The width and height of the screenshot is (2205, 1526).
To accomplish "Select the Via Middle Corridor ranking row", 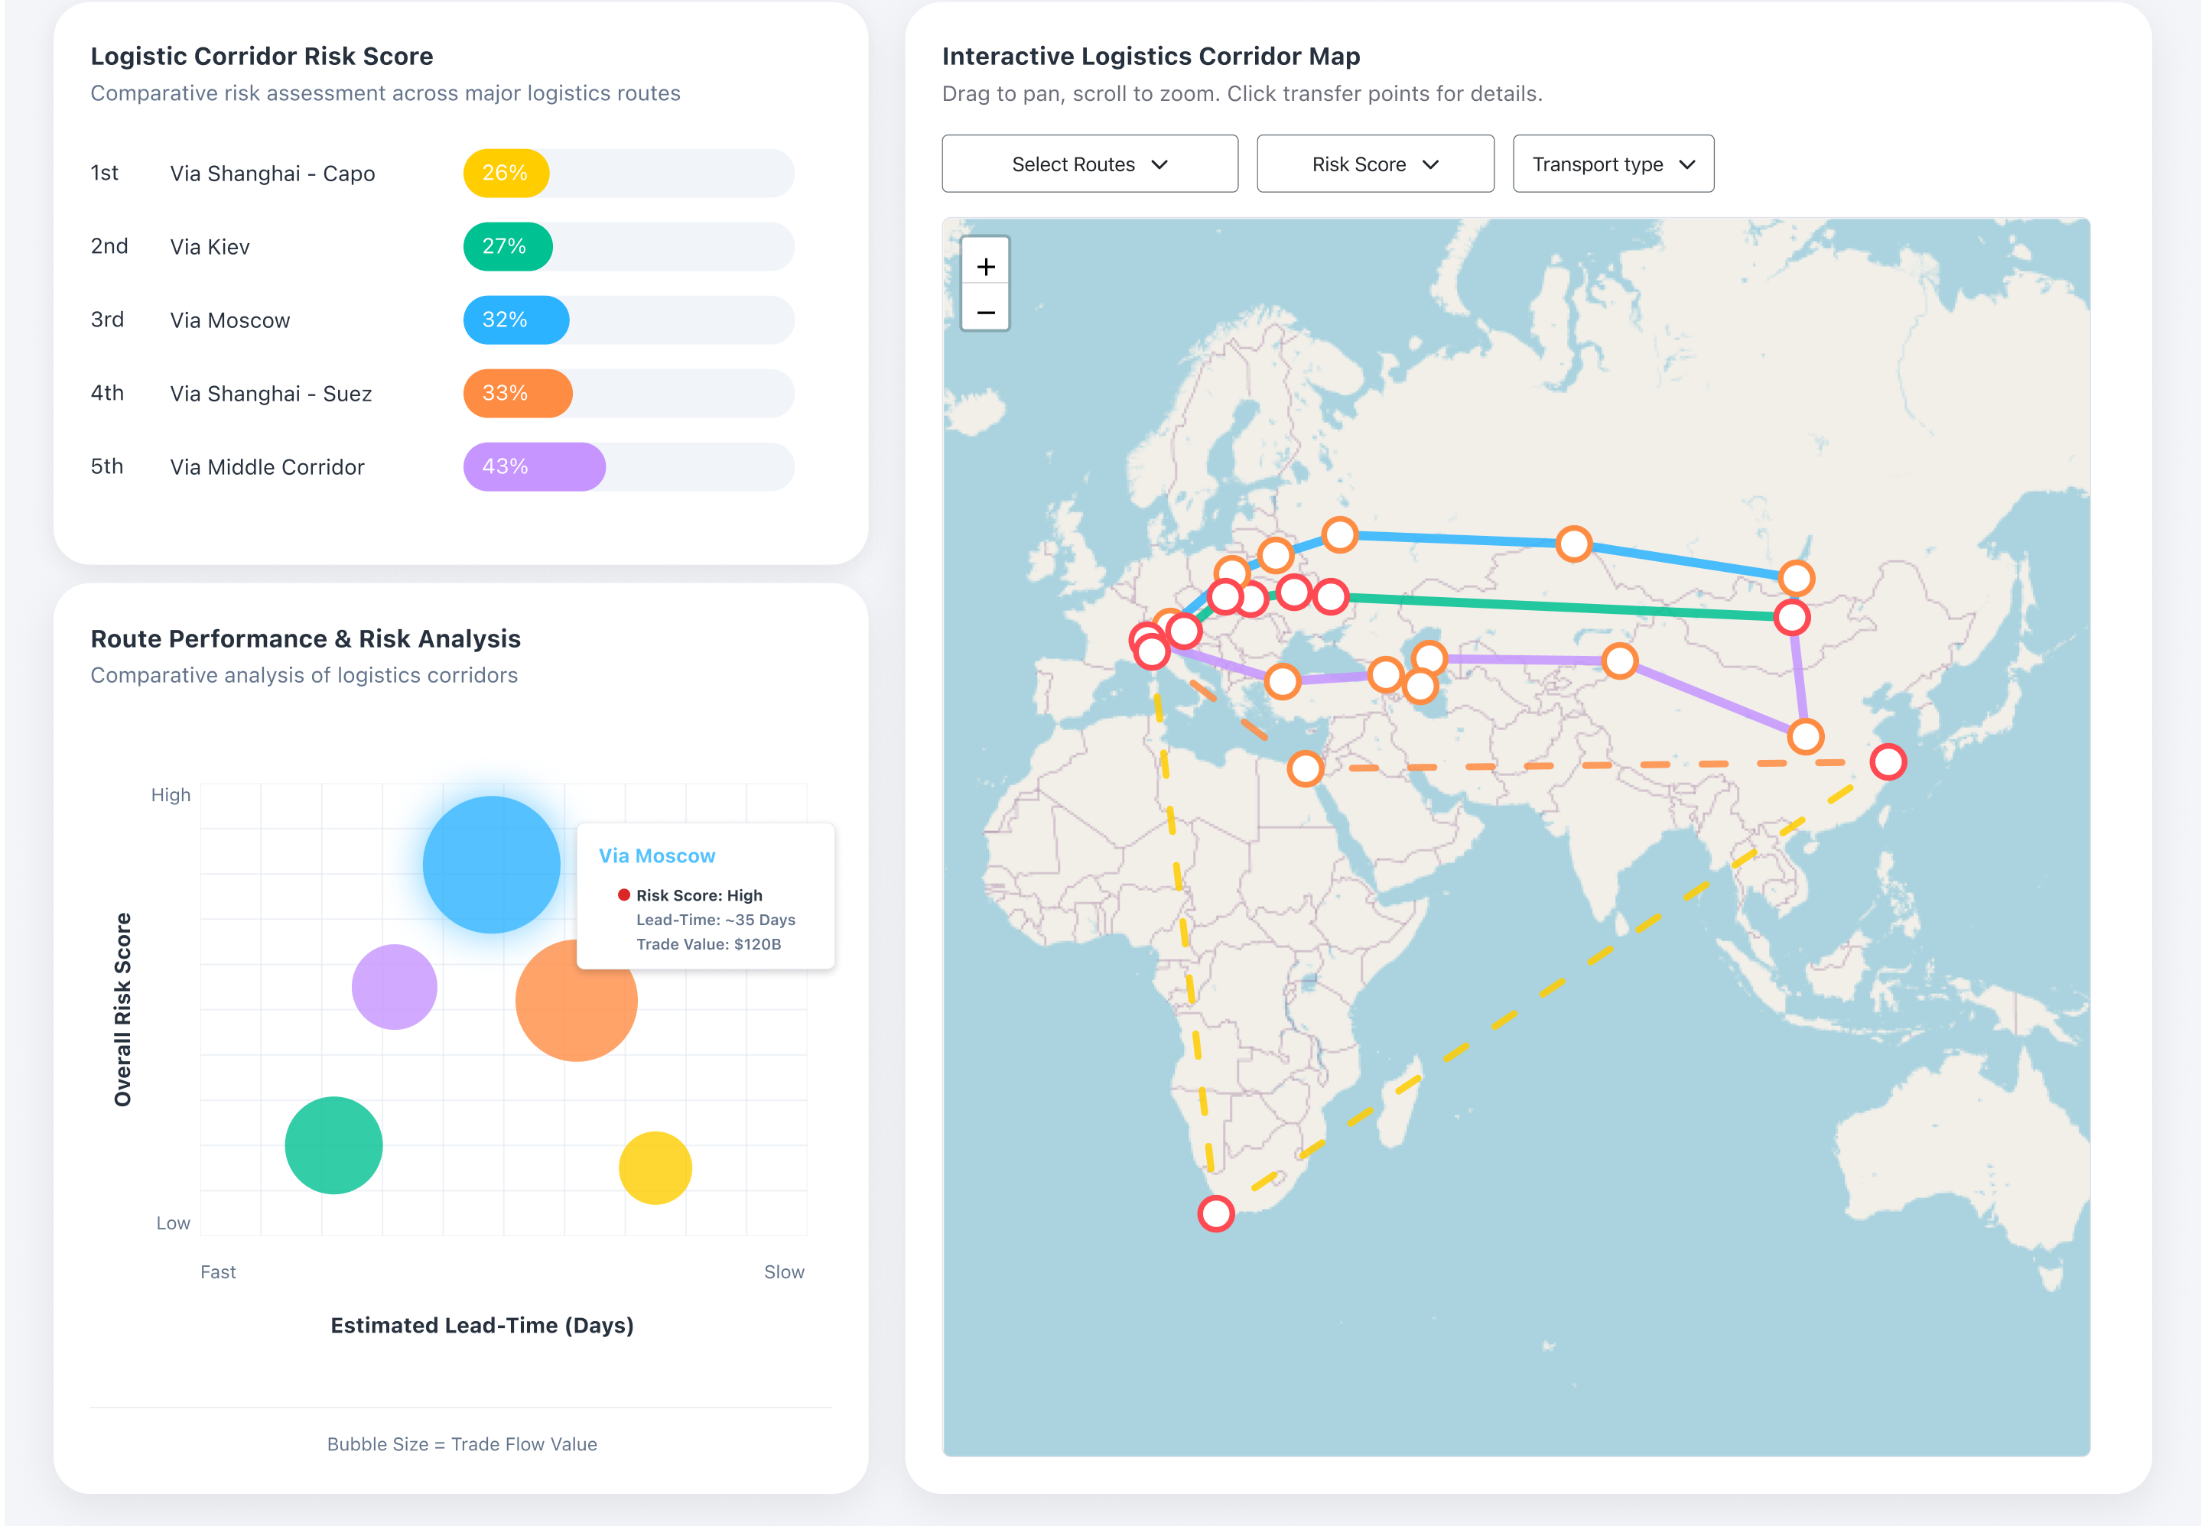I will coord(267,466).
